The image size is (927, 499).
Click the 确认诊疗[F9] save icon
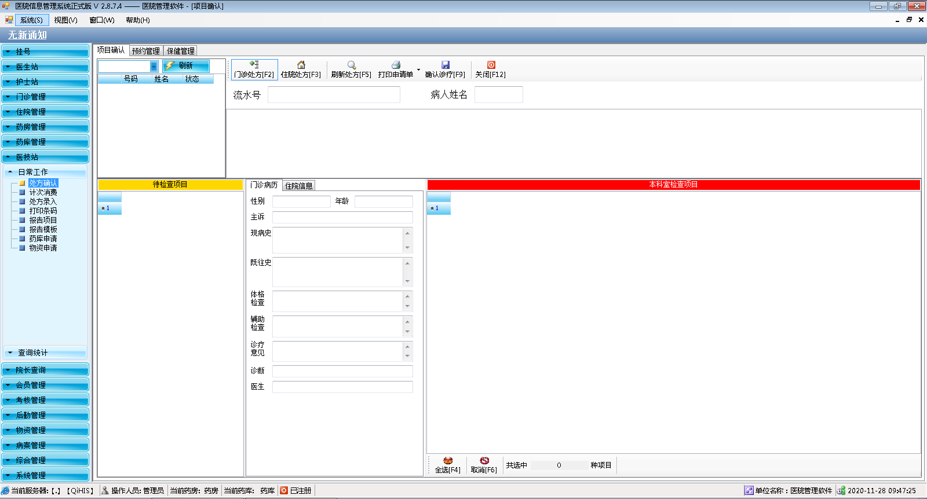[x=445, y=65]
